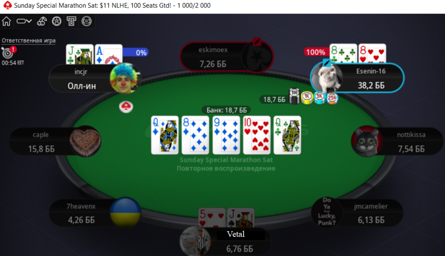This screenshot has height=256, width=445.
Task: Open incjr clown avatar
Action: (125, 78)
